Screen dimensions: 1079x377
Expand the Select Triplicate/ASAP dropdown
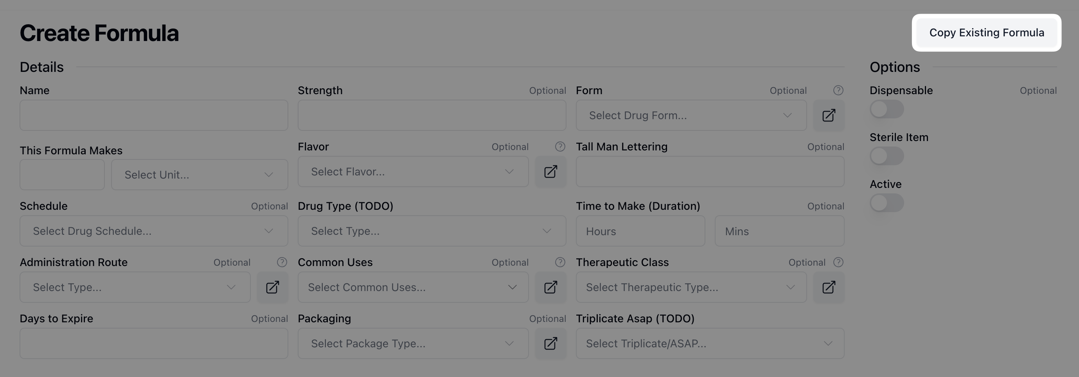click(710, 343)
